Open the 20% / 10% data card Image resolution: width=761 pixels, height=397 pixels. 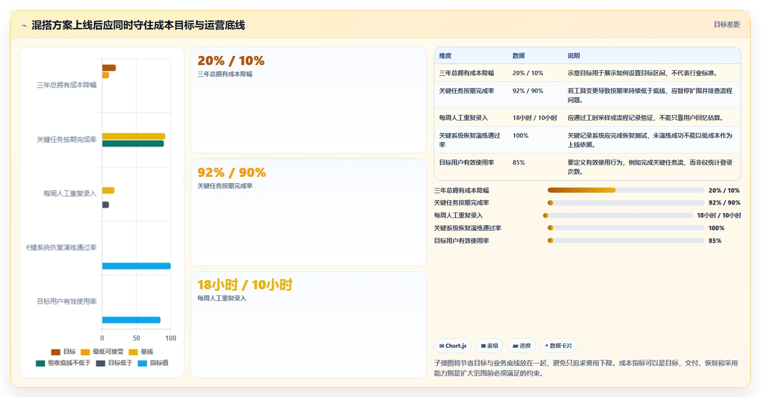pos(308,100)
